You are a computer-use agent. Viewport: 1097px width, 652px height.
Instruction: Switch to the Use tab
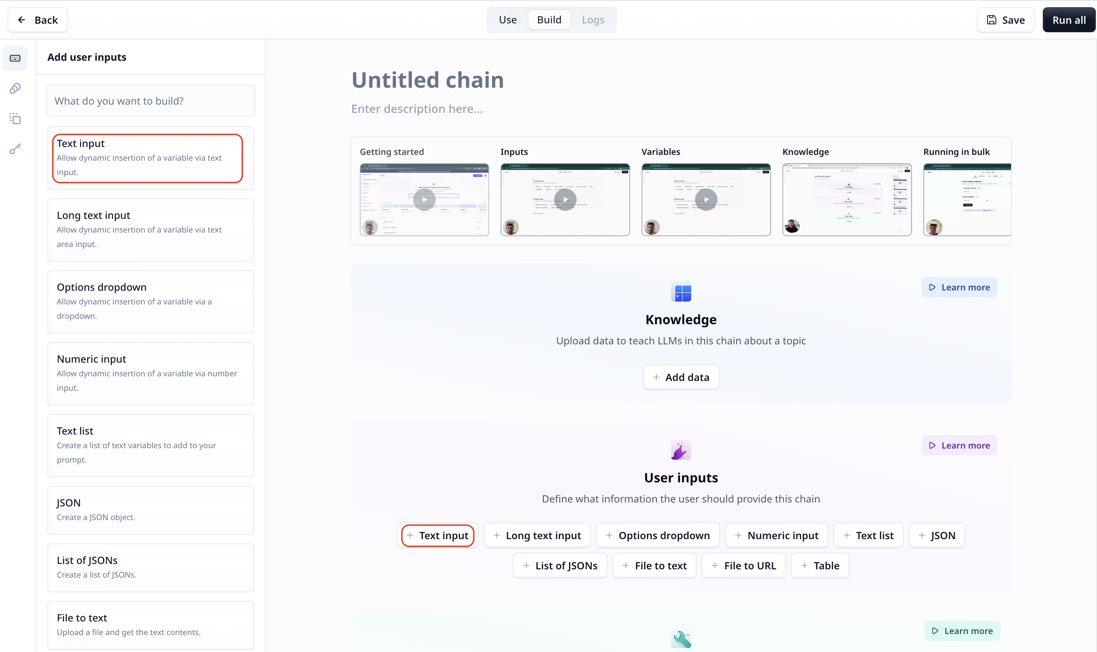point(508,20)
